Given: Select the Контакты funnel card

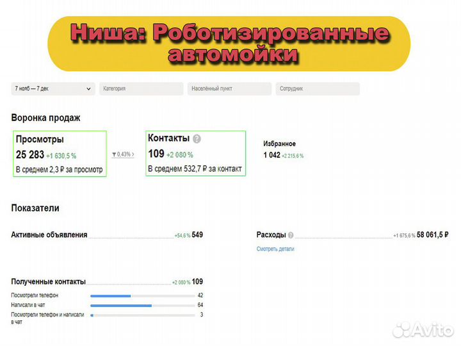Looking at the screenshot, I should [195, 153].
